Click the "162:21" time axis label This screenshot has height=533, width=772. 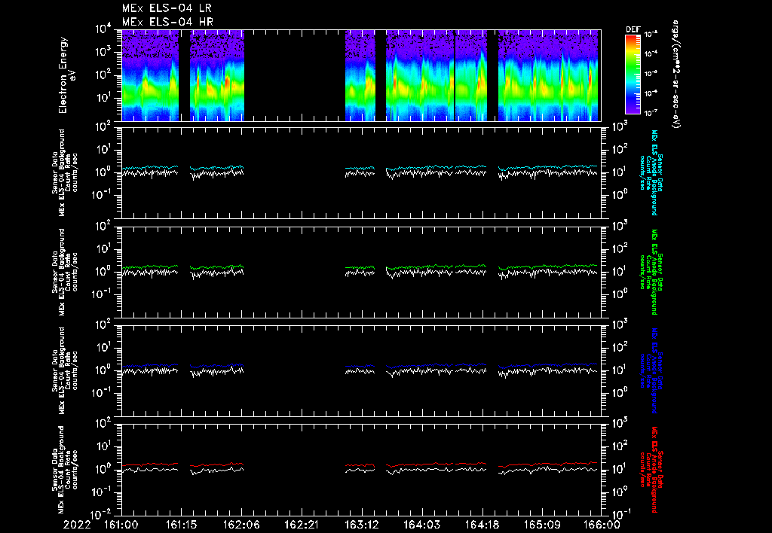pos(302,525)
